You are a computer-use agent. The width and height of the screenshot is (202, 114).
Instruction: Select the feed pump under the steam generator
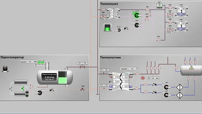click(40, 93)
